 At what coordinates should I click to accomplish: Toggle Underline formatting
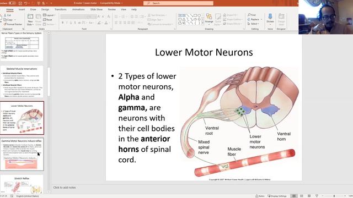tap(71, 23)
